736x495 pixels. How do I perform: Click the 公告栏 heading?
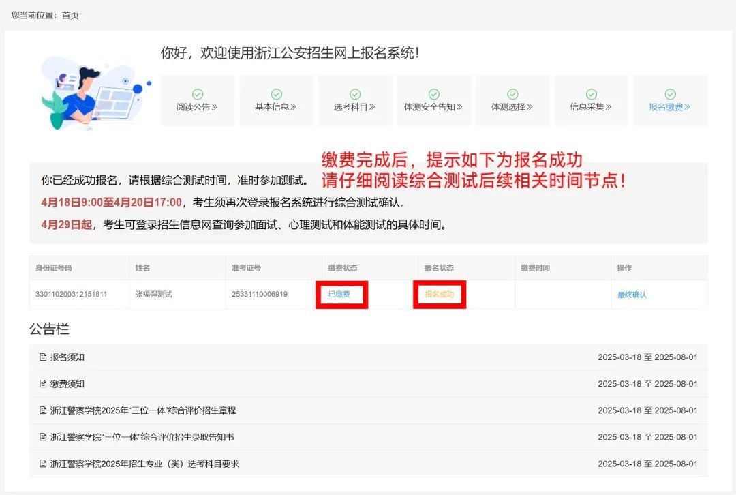(49, 329)
